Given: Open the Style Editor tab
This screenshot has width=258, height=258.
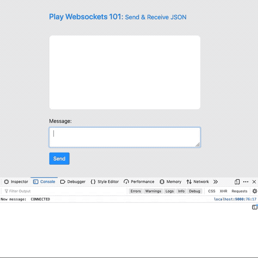Looking at the screenshot, I should click(104, 181).
